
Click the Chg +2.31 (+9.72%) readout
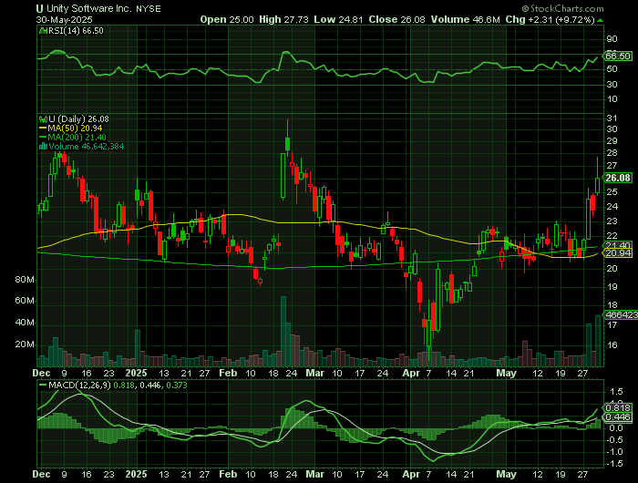(551, 19)
